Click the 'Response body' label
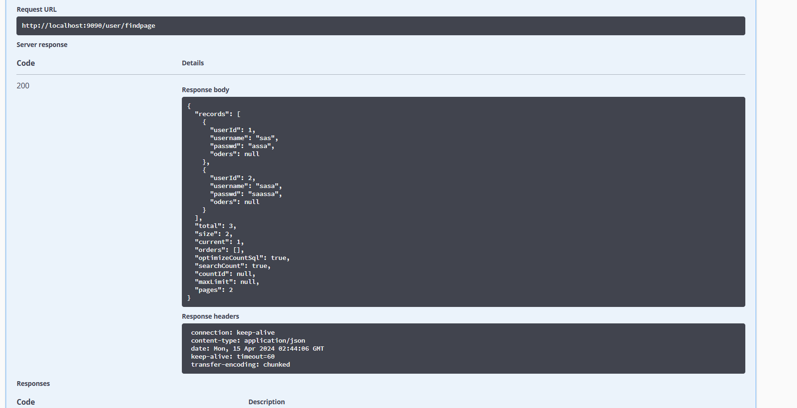Screen dimensions: 797x408 (205, 90)
